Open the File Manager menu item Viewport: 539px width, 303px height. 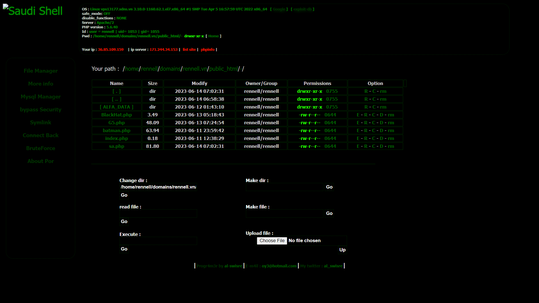tap(41, 71)
